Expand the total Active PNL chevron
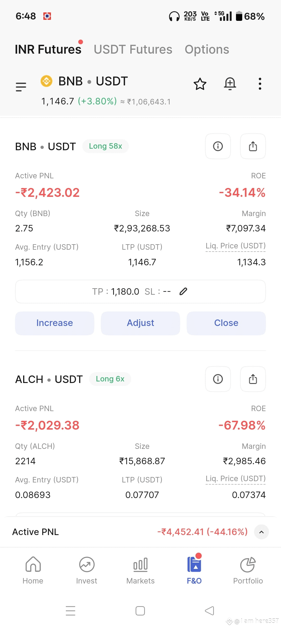 pyautogui.click(x=261, y=532)
